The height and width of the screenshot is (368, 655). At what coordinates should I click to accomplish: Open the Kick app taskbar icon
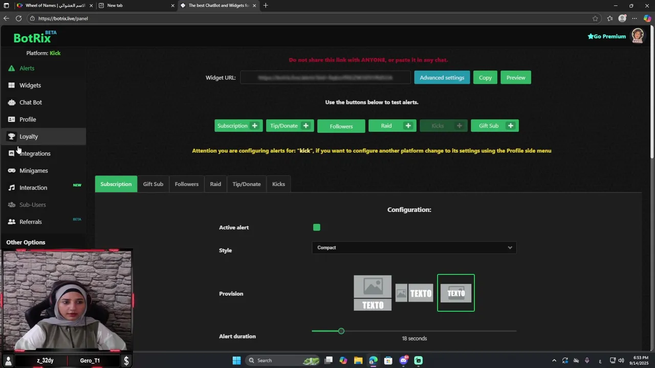[x=419, y=360]
